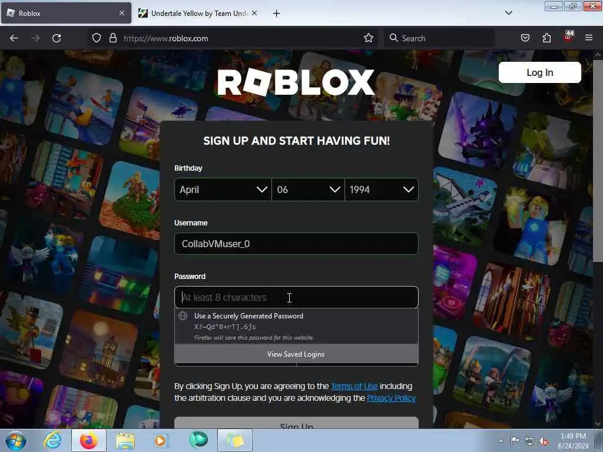The width and height of the screenshot is (603, 452).
Task: Open the Firefox hamburger menu
Action: [589, 38]
